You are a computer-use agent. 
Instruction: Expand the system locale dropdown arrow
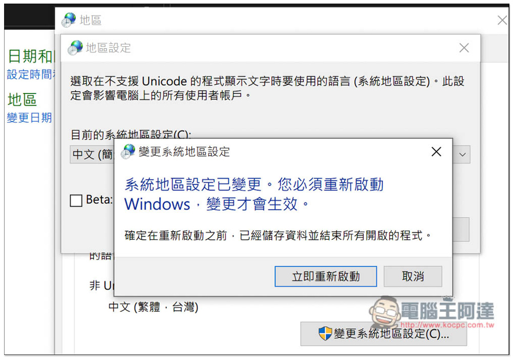coord(462,155)
